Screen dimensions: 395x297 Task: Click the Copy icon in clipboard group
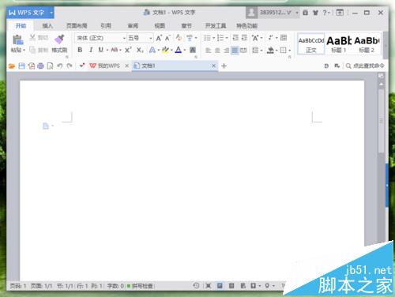coord(32,50)
